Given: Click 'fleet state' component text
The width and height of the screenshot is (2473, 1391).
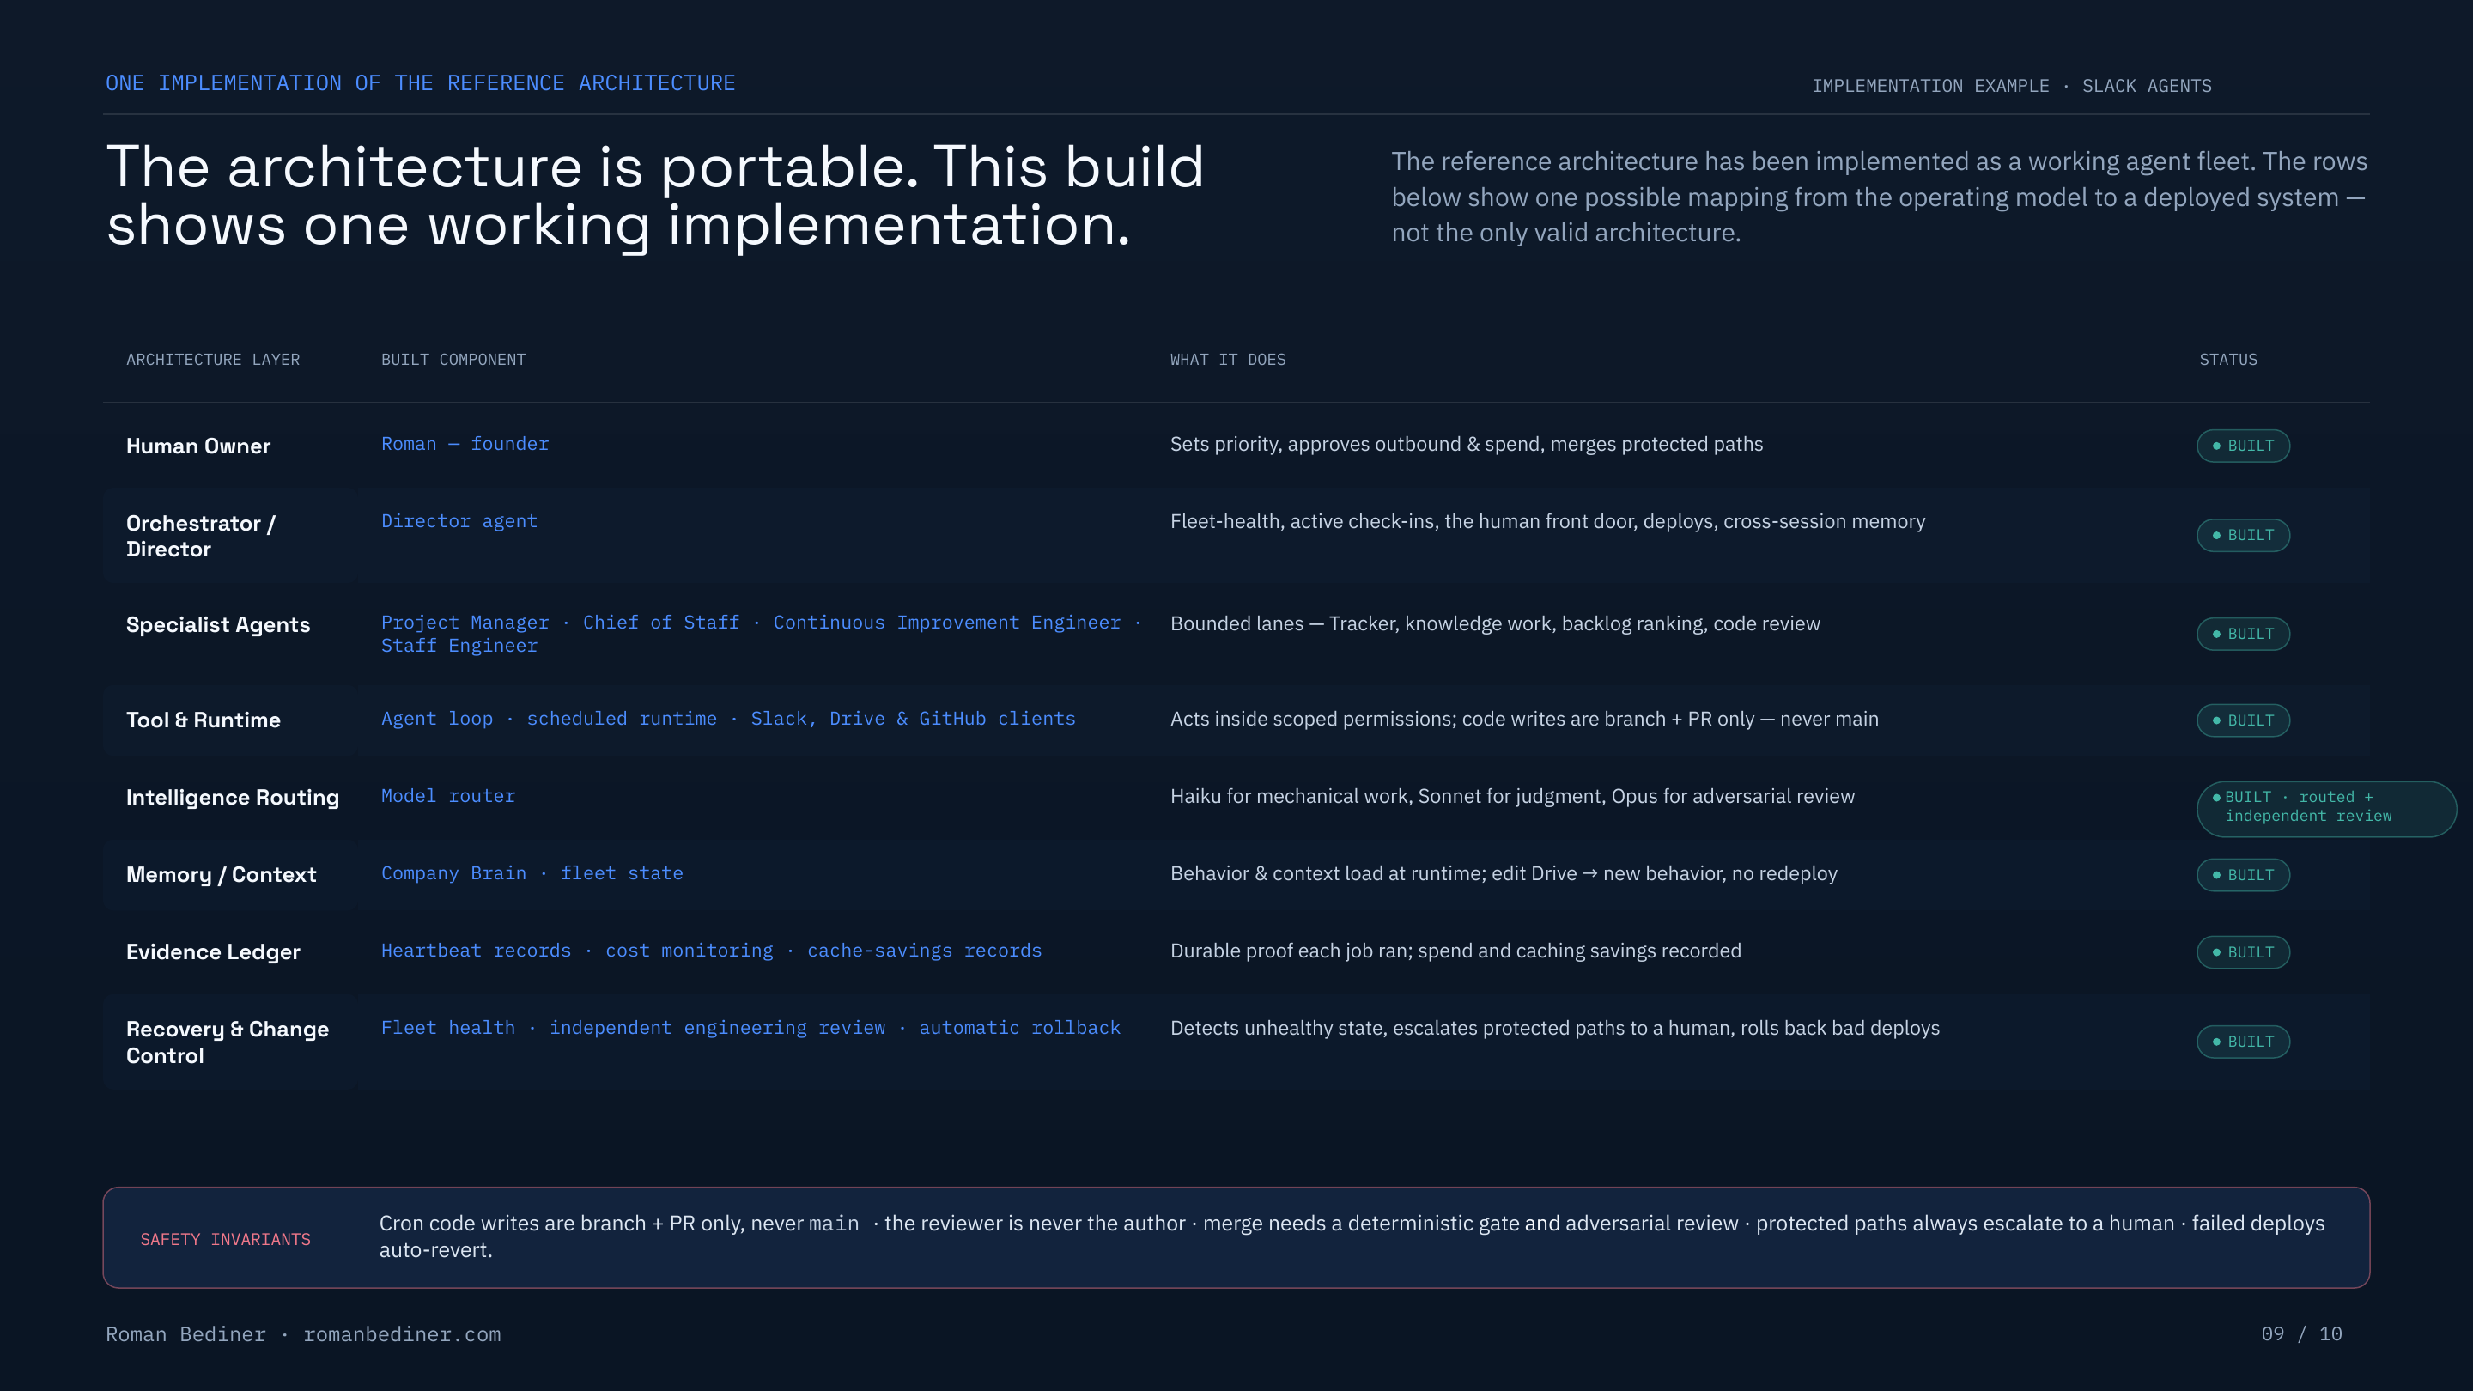Looking at the screenshot, I should tap(621, 872).
